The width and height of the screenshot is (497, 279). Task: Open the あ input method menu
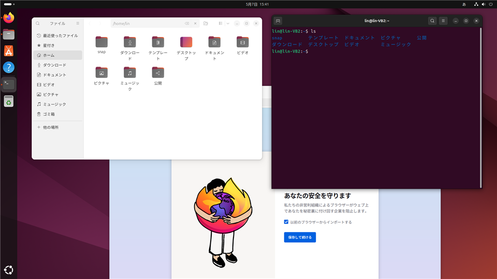[x=464, y=5]
